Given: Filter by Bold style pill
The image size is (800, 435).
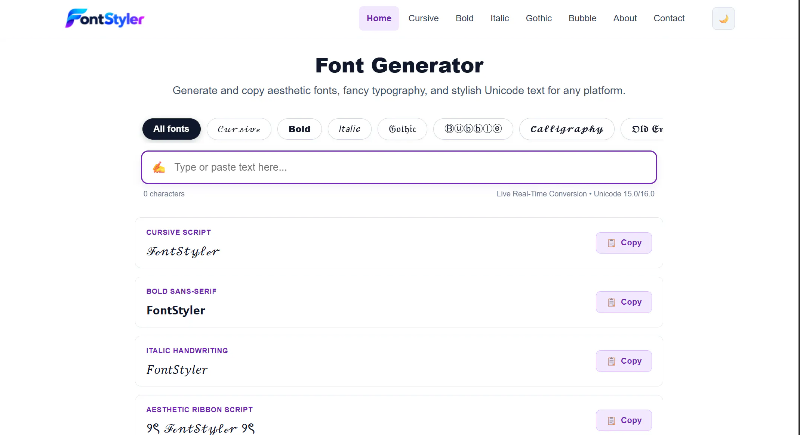Looking at the screenshot, I should (299, 129).
